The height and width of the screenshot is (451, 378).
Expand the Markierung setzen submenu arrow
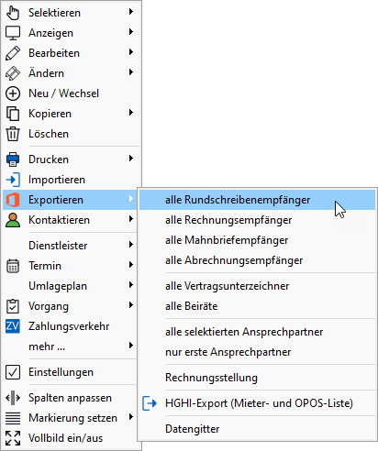(131, 417)
